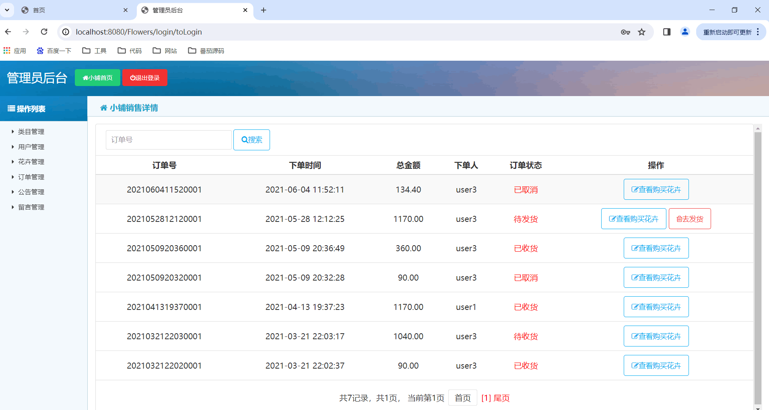Reload the page with refresh icon
The height and width of the screenshot is (410, 769).
44,32
